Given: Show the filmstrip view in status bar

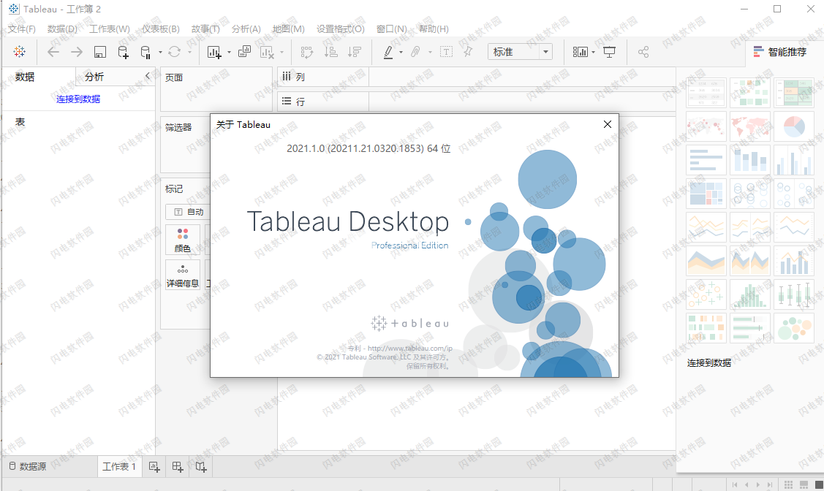Looking at the screenshot, I should coord(804,484).
